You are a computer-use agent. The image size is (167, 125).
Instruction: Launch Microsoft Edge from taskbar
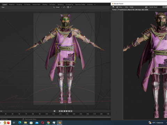tap(20, 123)
